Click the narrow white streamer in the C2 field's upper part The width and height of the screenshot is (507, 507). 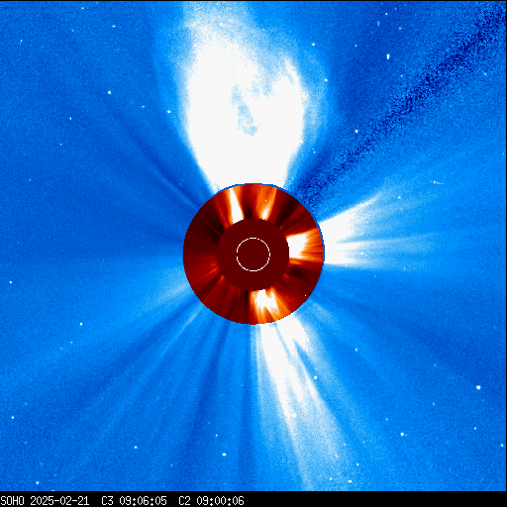point(235,204)
